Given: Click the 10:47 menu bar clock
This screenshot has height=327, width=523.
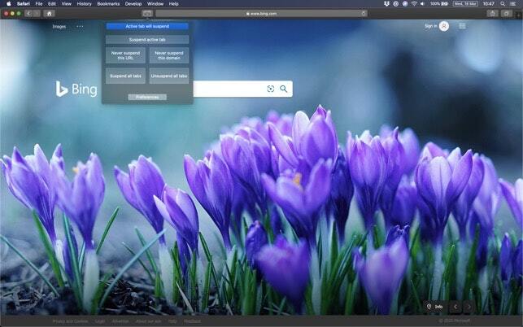Looking at the screenshot, I should point(488,4).
